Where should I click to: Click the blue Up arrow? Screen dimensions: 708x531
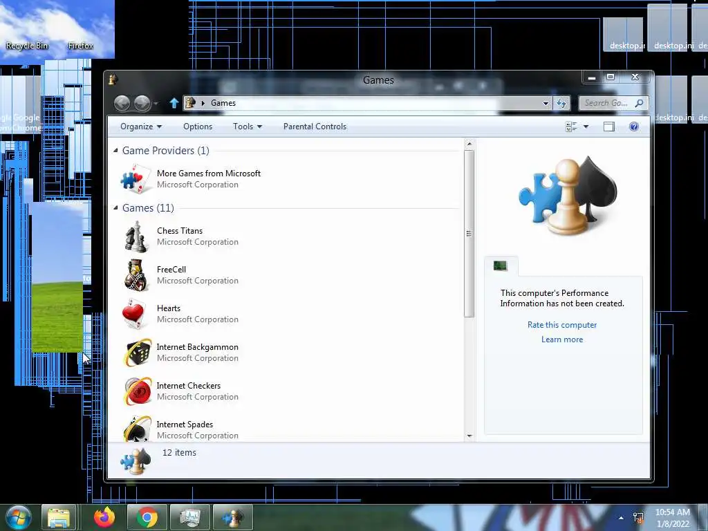[174, 104]
